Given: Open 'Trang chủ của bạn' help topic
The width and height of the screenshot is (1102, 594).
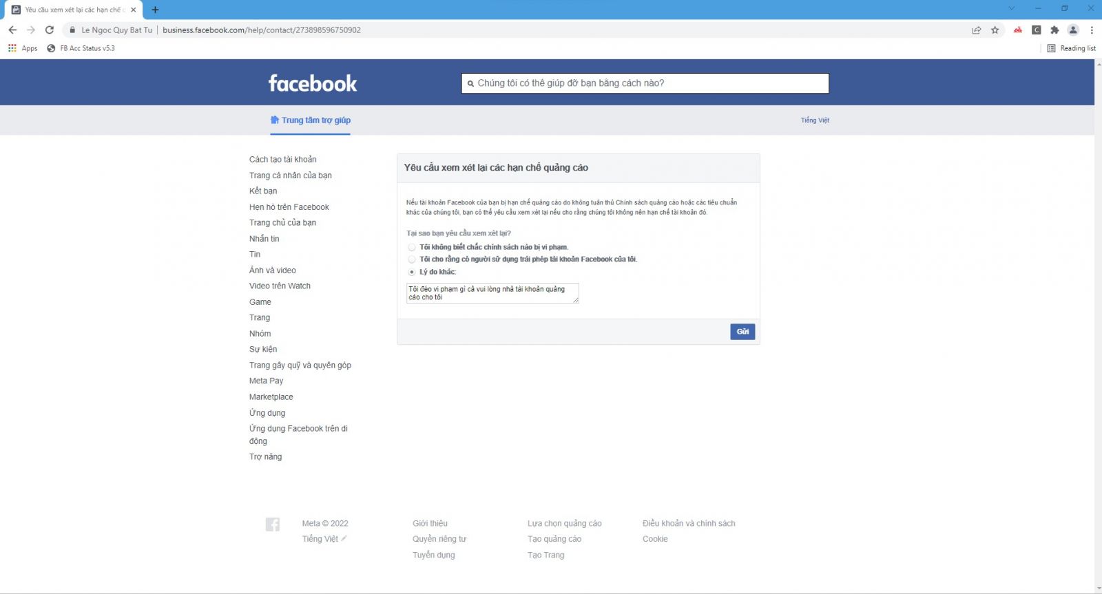Looking at the screenshot, I should click(283, 223).
